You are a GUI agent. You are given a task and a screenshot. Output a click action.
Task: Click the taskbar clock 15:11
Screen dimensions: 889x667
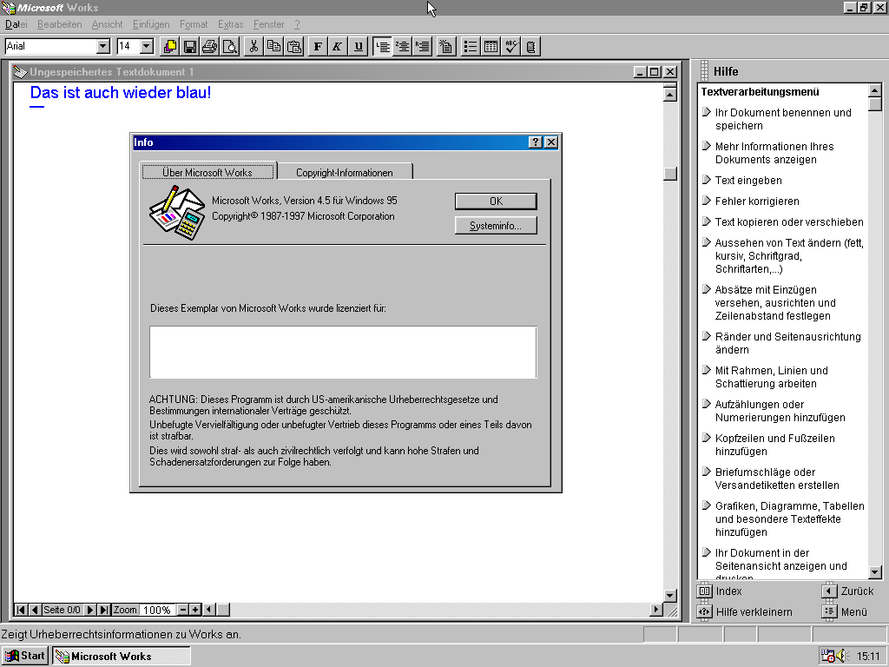[x=868, y=657]
